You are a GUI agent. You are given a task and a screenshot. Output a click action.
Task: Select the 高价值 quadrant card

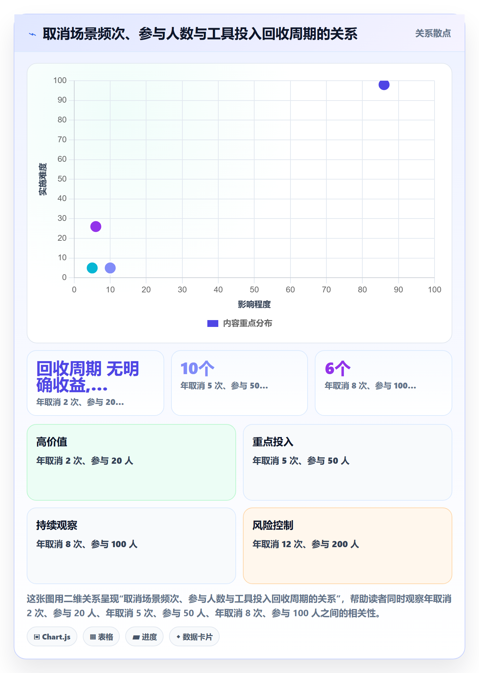click(x=131, y=462)
